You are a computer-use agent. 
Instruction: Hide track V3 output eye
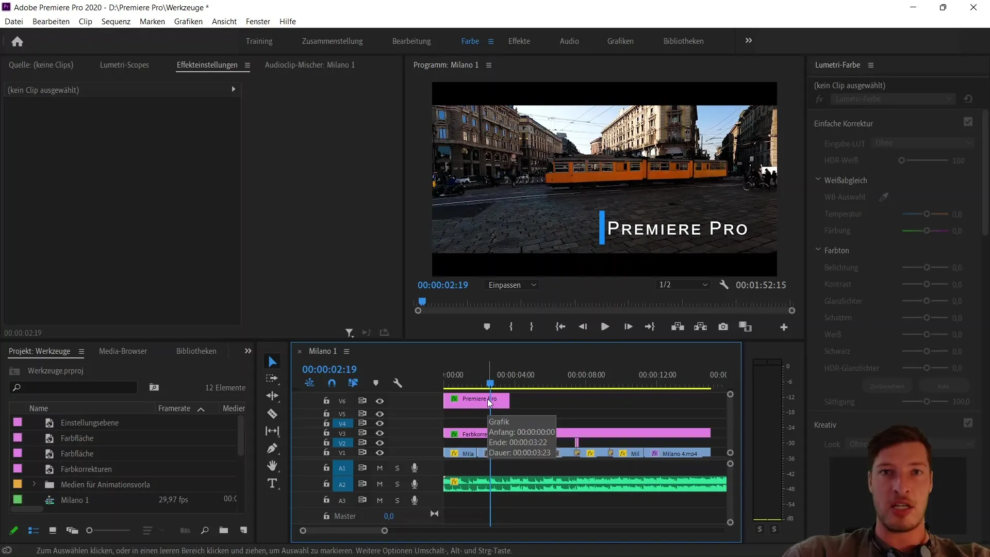click(379, 433)
